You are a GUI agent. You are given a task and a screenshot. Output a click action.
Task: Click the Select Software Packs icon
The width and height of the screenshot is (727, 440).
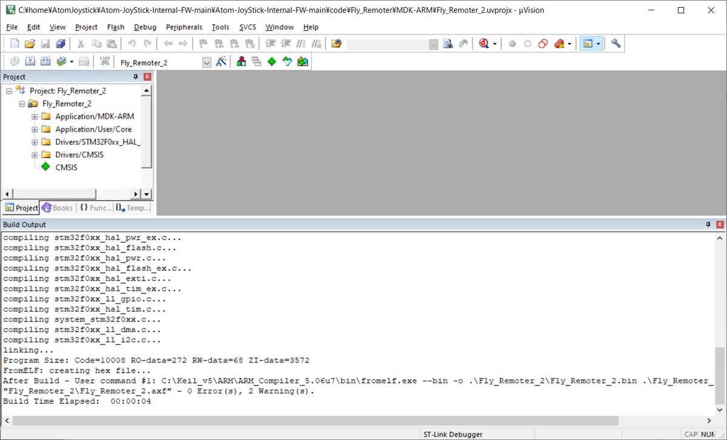point(287,62)
